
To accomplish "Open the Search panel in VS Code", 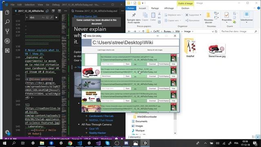I will click(7, 22).
